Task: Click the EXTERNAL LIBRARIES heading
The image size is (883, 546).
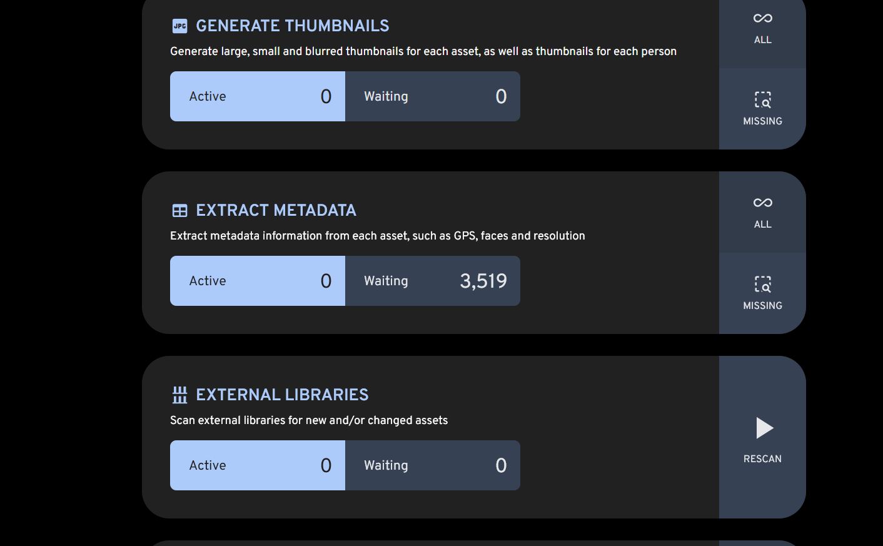Action: [x=282, y=395]
